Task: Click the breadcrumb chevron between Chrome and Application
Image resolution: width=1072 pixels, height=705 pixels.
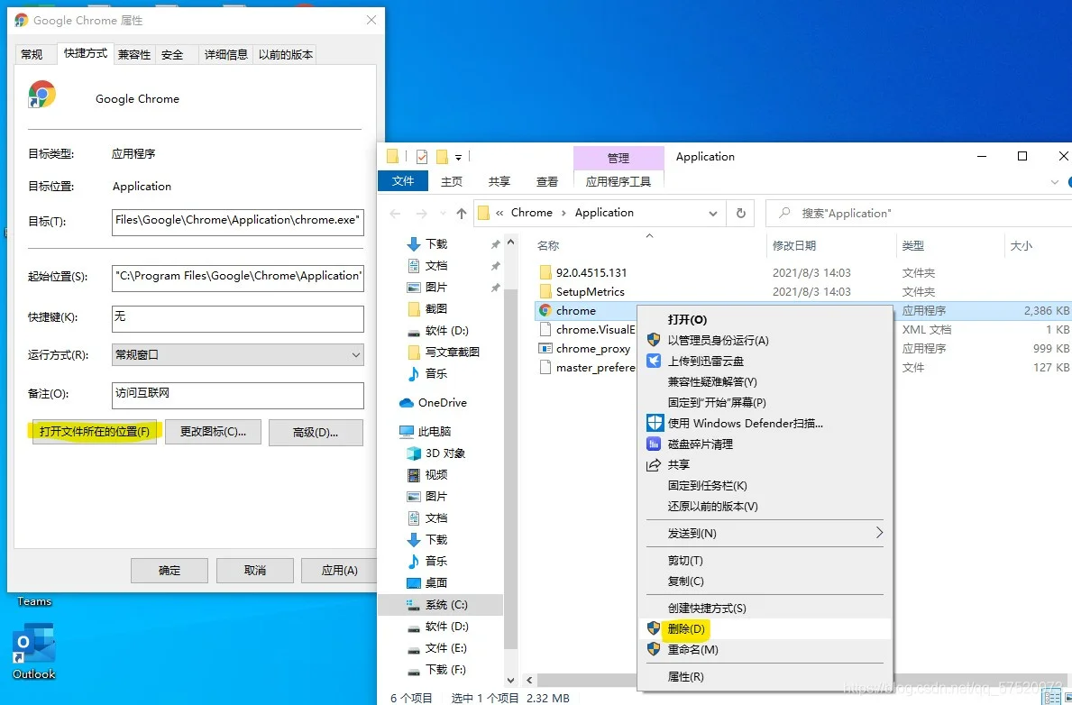Action: tap(563, 213)
